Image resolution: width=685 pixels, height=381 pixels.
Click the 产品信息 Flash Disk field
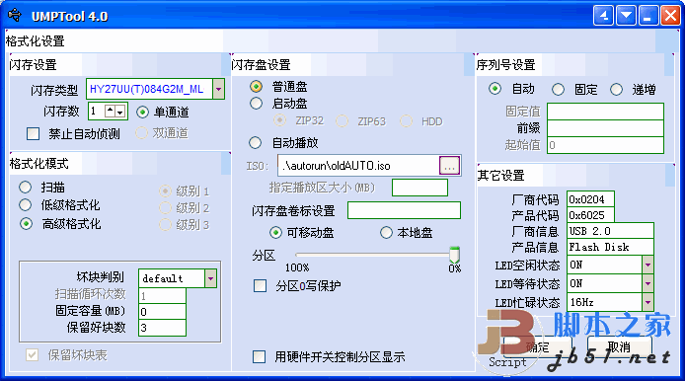(x=610, y=247)
